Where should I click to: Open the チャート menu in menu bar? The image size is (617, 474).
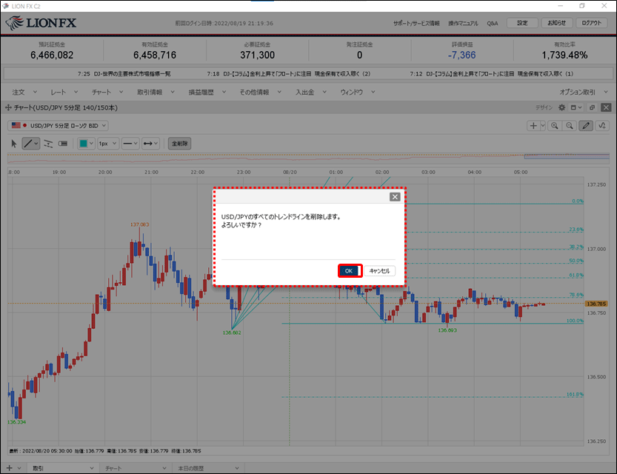point(107,92)
